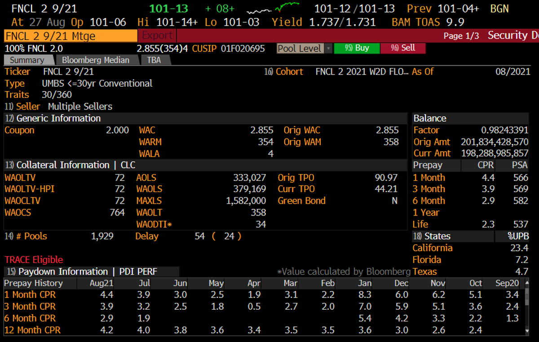Click the 12 Month CPR history row label
This screenshot has width=539, height=342.
pos(32,330)
